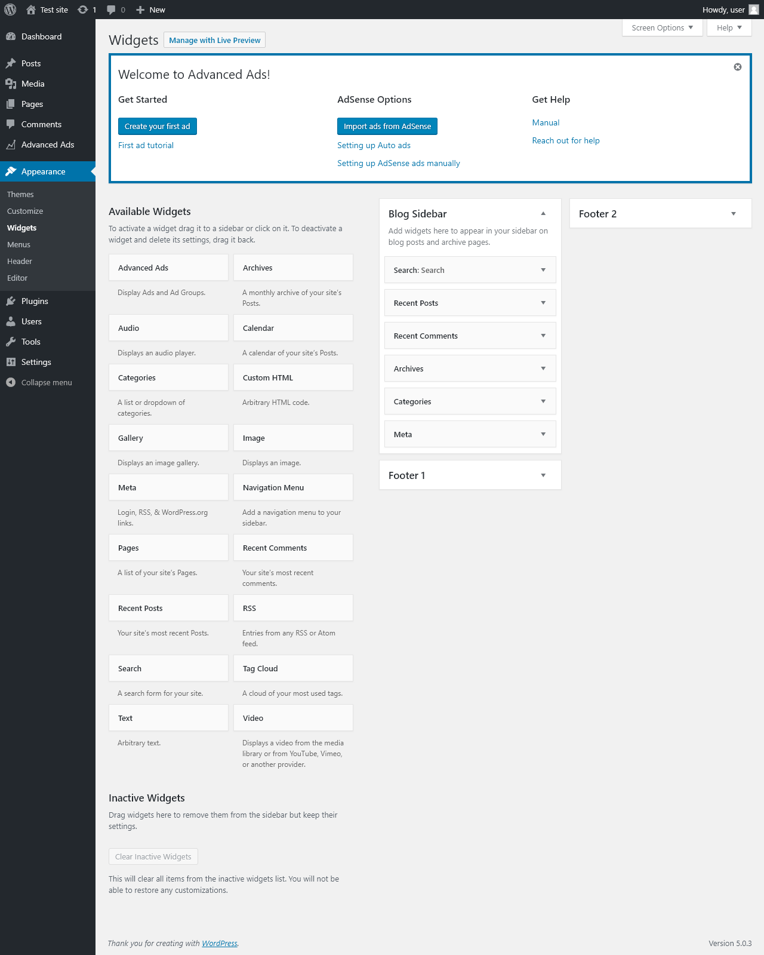Select the Advanced Ads available widget

(x=168, y=268)
